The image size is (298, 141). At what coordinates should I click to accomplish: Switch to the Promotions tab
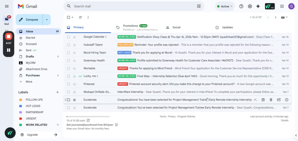click(x=138, y=27)
